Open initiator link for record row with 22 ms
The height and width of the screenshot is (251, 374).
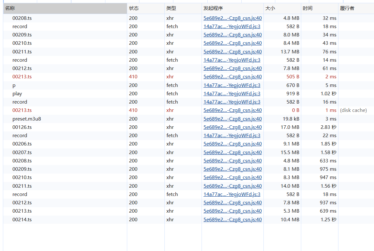point(232,135)
